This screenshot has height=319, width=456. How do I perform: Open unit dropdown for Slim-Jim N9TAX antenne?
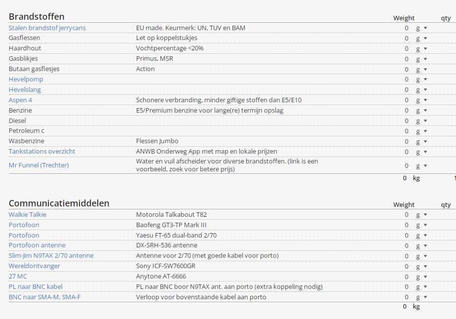[421, 256]
